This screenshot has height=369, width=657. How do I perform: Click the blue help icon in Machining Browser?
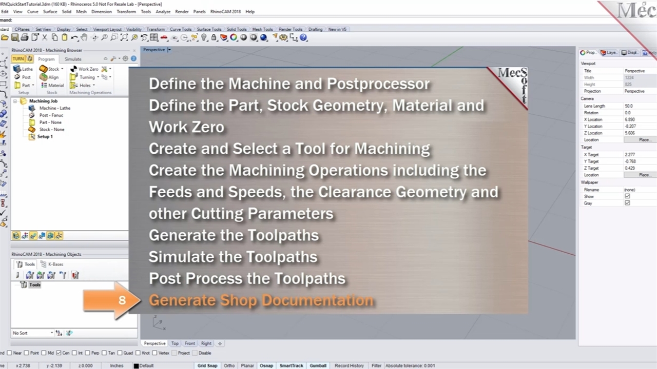133,59
